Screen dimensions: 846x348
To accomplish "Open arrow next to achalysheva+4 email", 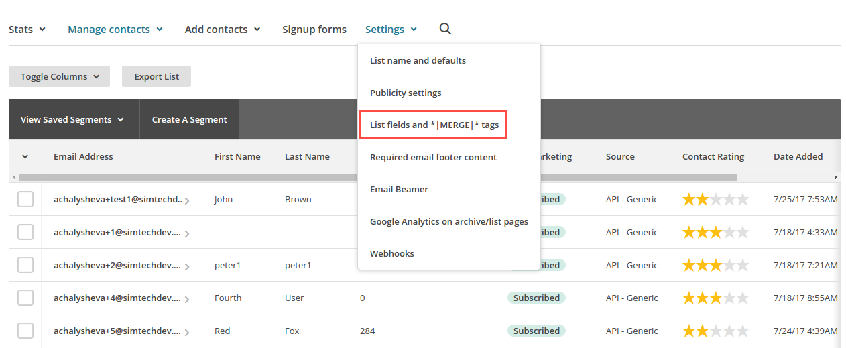I will pos(187,299).
